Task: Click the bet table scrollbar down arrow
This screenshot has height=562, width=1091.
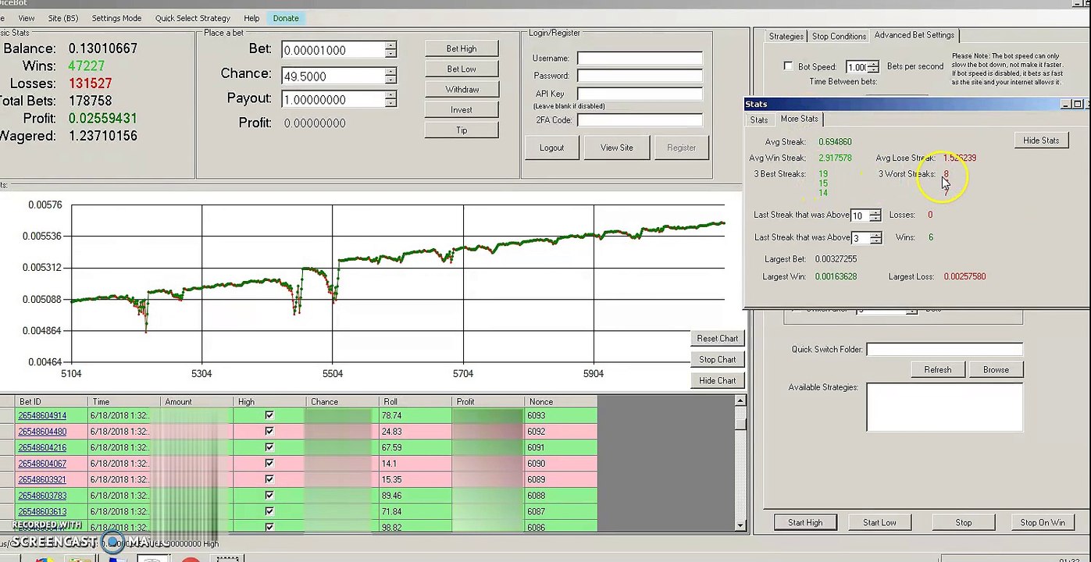Action: [x=740, y=525]
